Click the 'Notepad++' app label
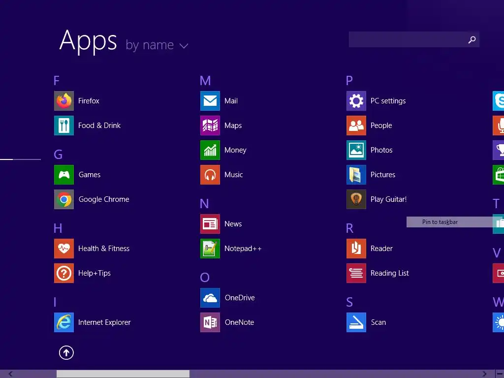This screenshot has width=504, height=378. point(243,249)
